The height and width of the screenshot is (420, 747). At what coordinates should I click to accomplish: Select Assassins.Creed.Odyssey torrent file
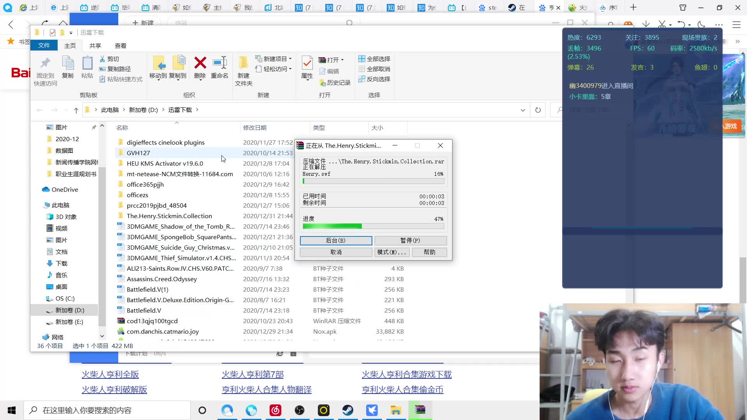(x=162, y=279)
